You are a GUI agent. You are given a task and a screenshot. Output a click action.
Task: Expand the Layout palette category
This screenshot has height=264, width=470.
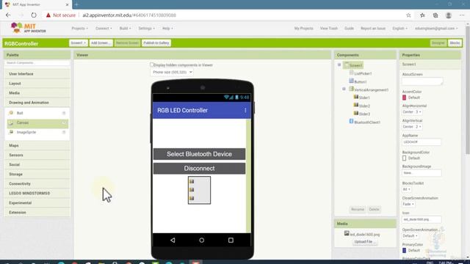coord(37,83)
